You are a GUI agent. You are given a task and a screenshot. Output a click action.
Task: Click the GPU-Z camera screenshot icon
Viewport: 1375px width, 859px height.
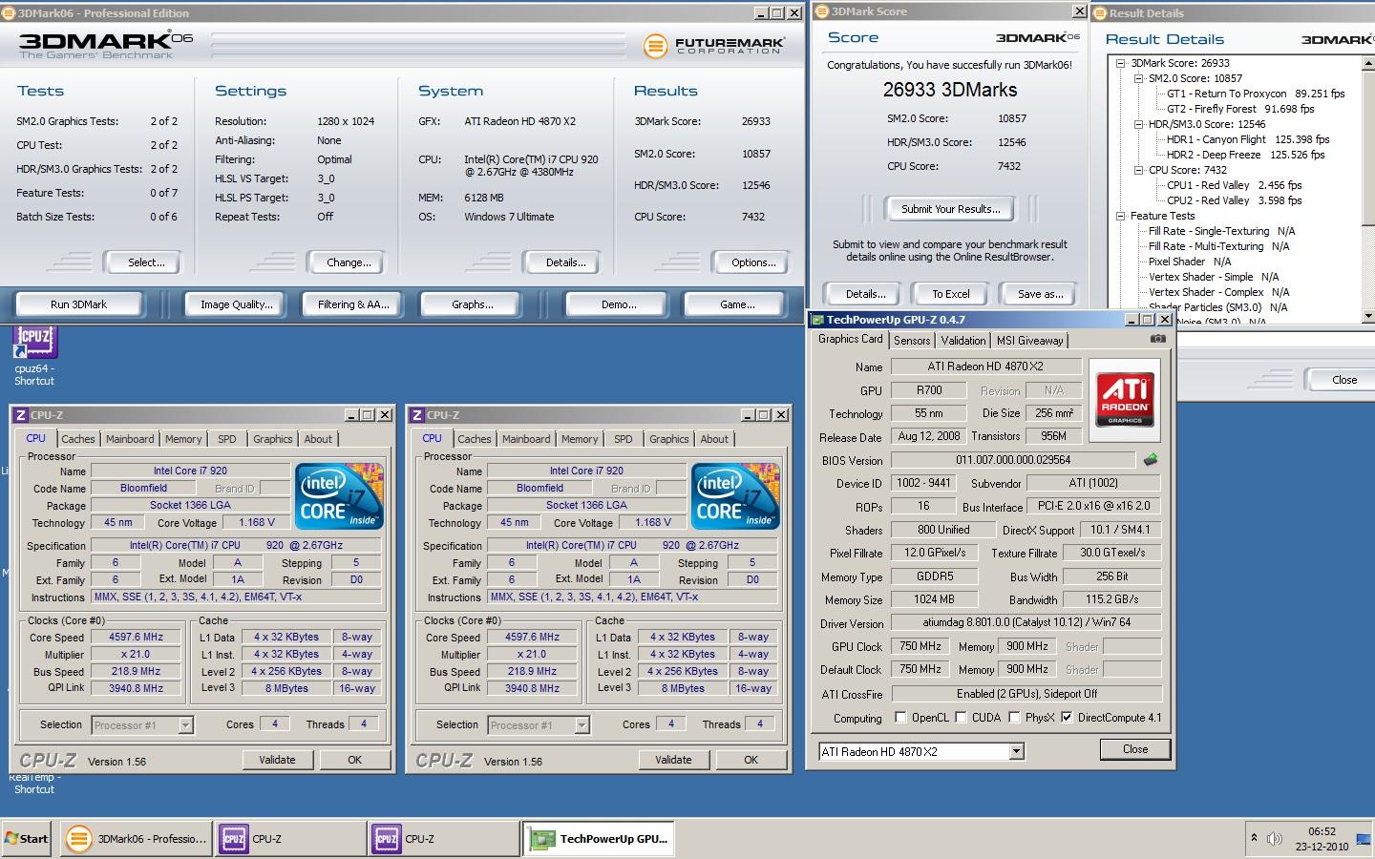pyautogui.click(x=1157, y=339)
